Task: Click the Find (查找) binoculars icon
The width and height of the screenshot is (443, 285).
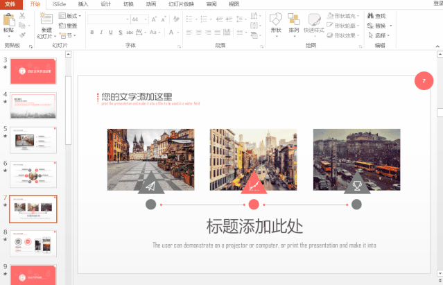Action: (x=370, y=15)
